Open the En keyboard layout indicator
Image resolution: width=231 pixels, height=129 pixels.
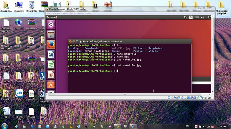(191, 17)
